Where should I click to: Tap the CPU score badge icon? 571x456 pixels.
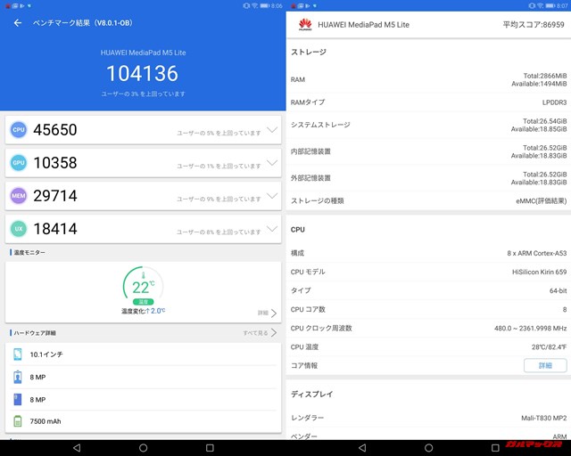pyautogui.click(x=19, y=130)
